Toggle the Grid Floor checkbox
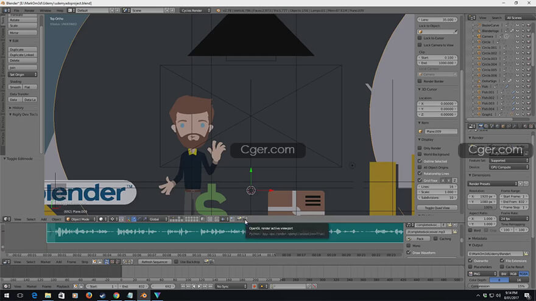Image resolution: width=536 pixels, height=301 pixels. click(420, 180)
